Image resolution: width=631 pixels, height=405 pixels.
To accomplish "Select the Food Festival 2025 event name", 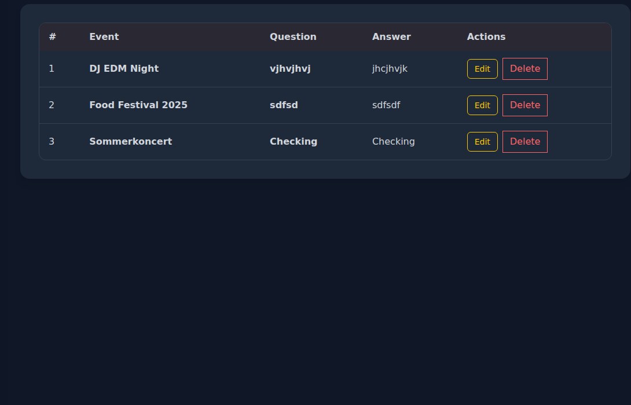I will (138, 105).
